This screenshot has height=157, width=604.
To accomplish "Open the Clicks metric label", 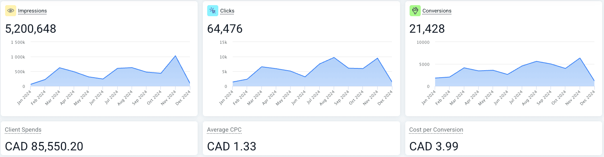I will [x=227, y=11].
